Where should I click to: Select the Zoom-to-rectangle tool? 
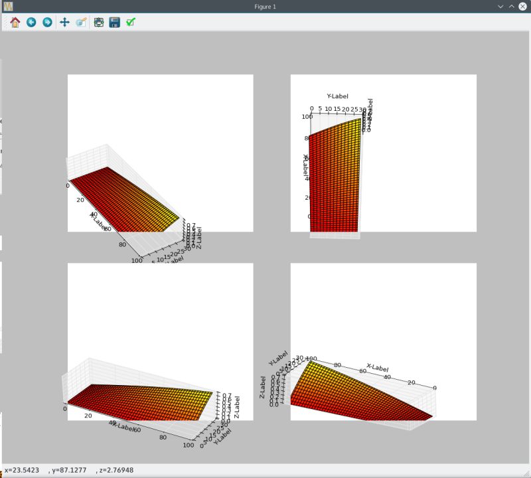tap(80, 22)
